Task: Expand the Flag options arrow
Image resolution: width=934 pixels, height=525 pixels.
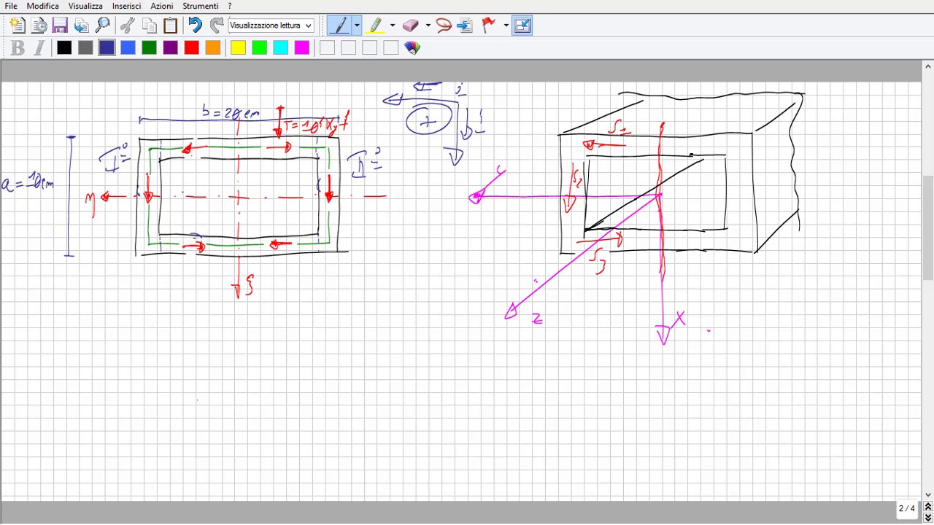Action: pos(506,26)
